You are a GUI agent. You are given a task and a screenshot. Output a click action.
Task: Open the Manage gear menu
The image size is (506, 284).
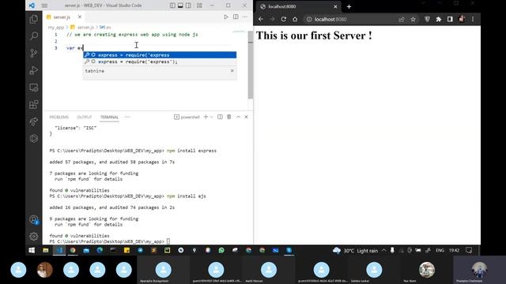pyautogui.click(x=33, y=237)
